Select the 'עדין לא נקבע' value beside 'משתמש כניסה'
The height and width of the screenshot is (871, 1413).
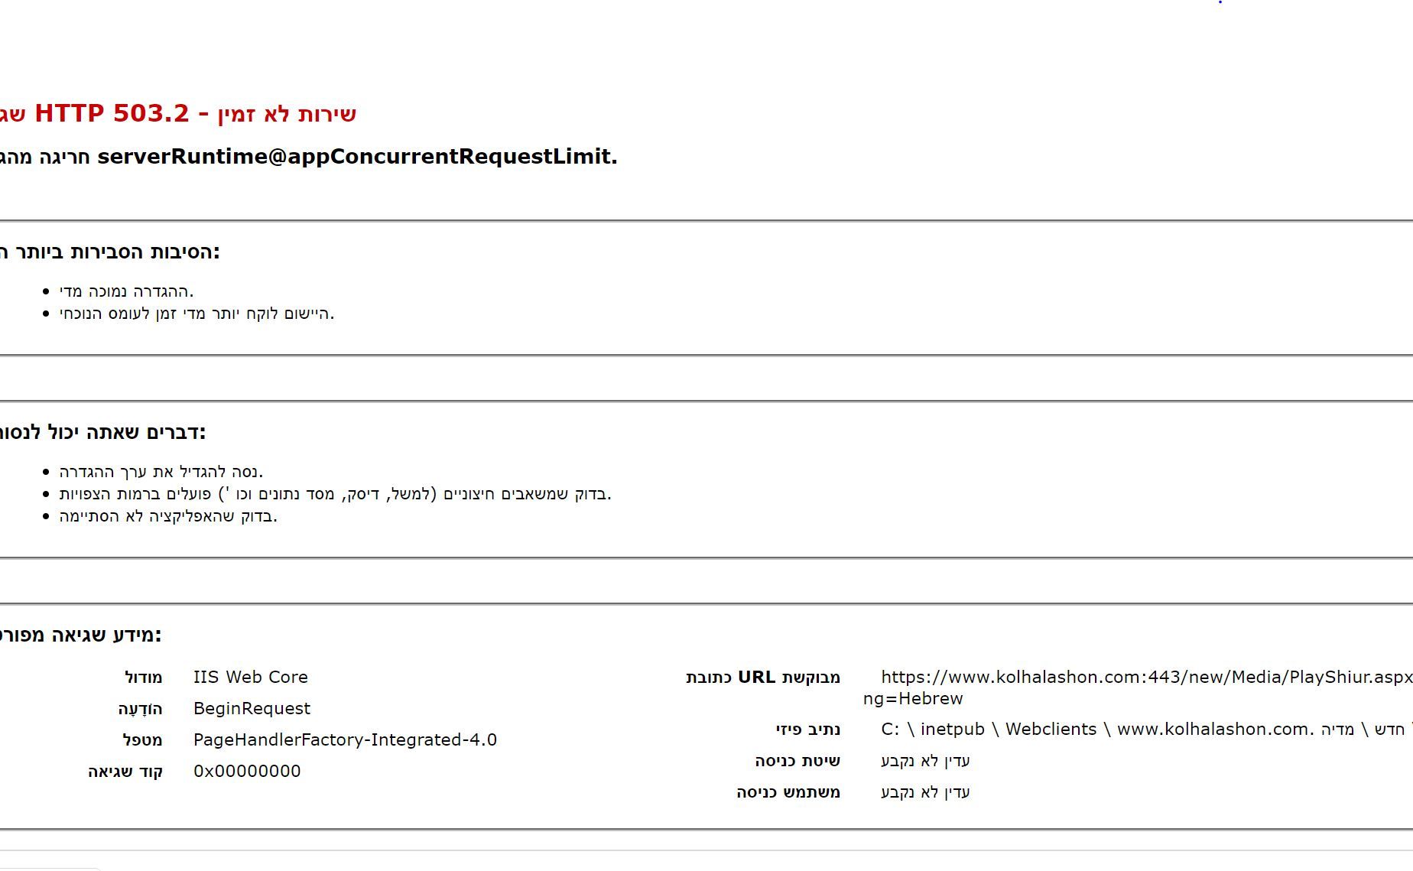point(925,792)
